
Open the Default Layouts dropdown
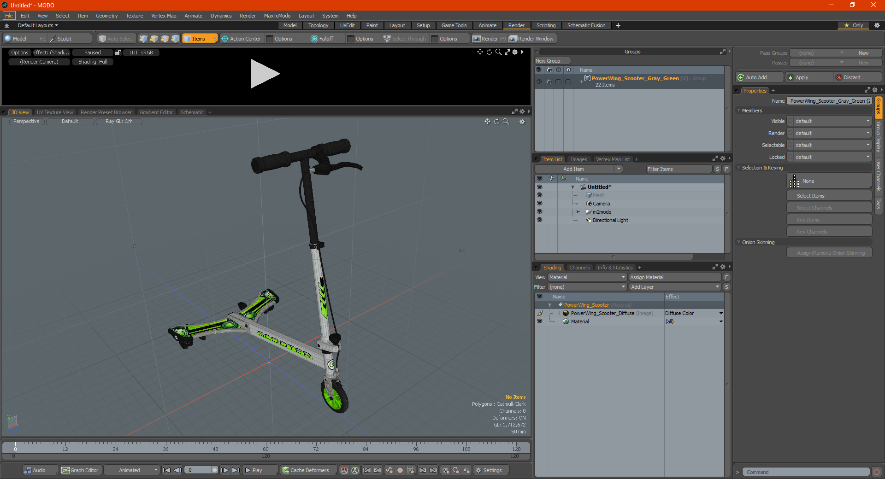point(38,25)
